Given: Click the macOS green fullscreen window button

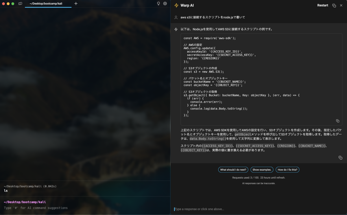Looking at the screenshot, I should tap(13, 4).
